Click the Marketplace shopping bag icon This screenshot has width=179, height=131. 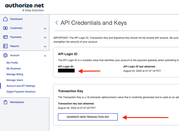click(x=5, y=102)
